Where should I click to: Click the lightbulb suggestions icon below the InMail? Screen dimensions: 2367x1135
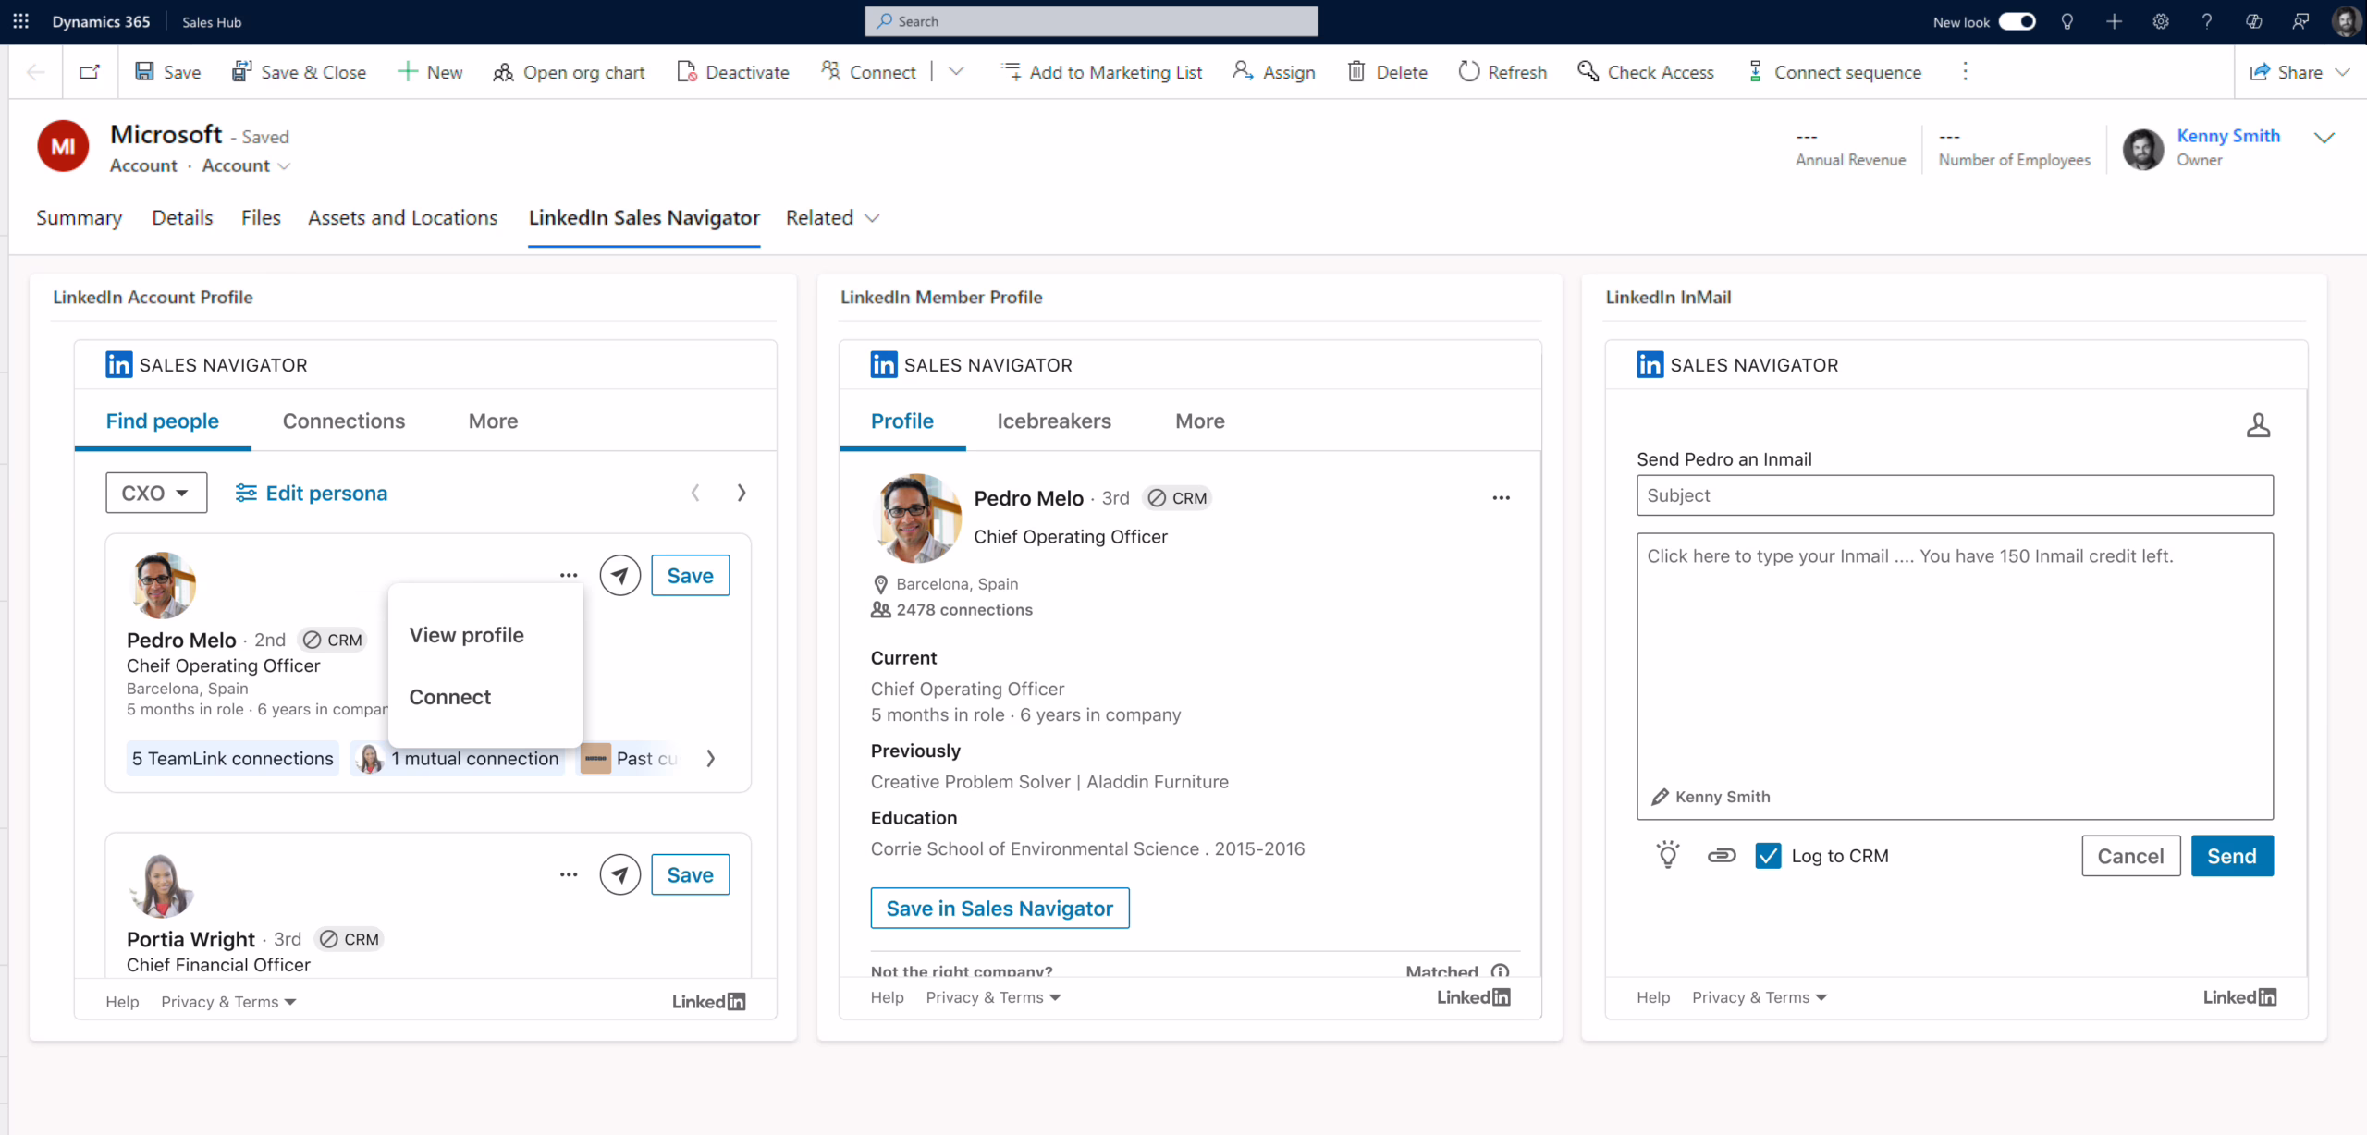tap(1667, 855)
